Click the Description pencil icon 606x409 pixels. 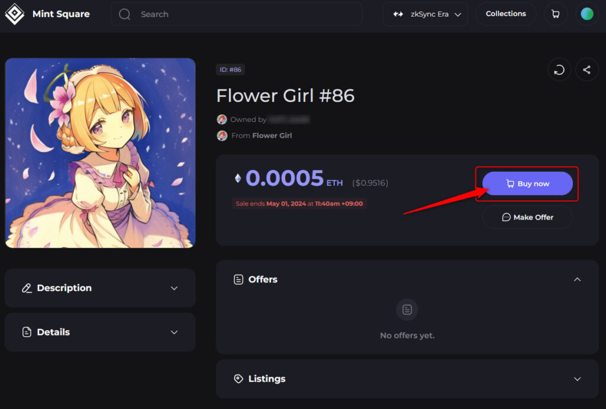[27, 288]
